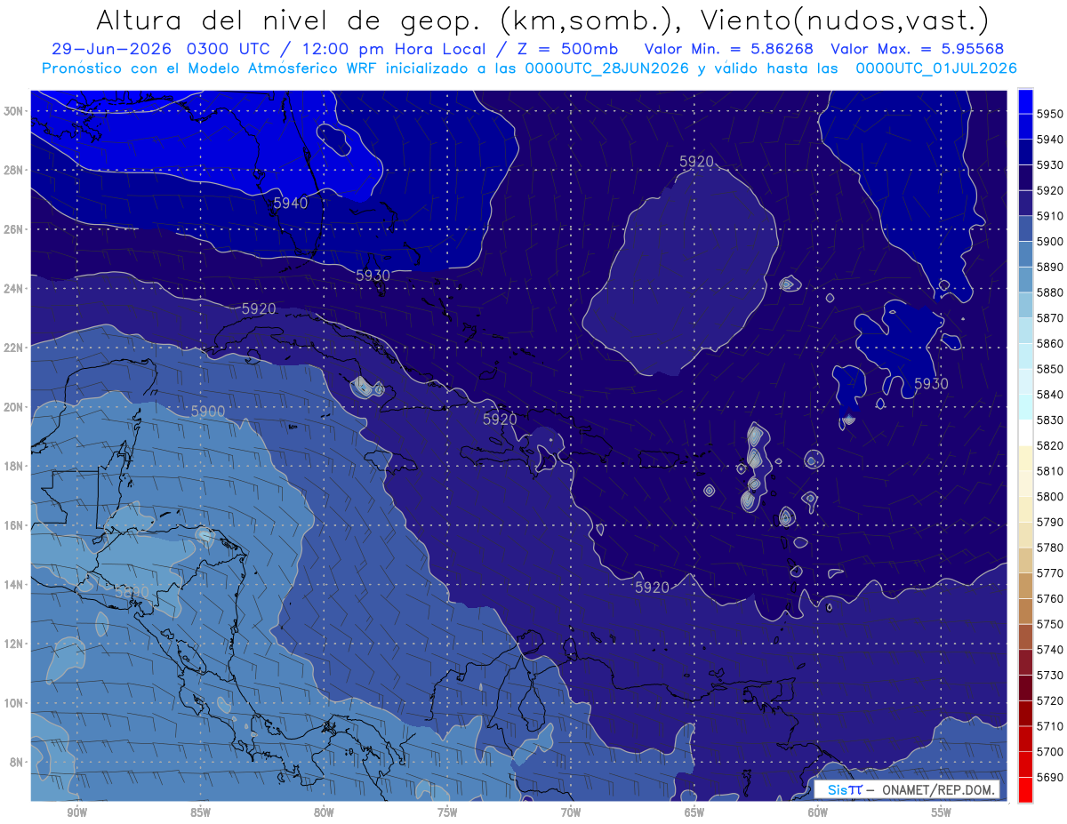Image resolution: width=1067 pixels, height=824 pixels.
Task: Click legend value 5910
Action: (x=1049, y=216)
